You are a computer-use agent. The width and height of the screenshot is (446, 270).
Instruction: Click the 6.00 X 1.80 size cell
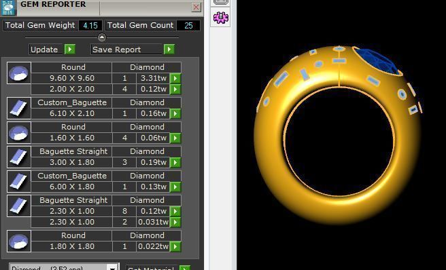click(x=71, y=187)
